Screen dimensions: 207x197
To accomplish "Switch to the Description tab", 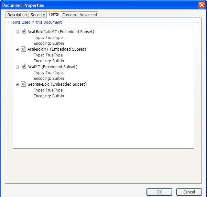I will click(x=17, y=15).
